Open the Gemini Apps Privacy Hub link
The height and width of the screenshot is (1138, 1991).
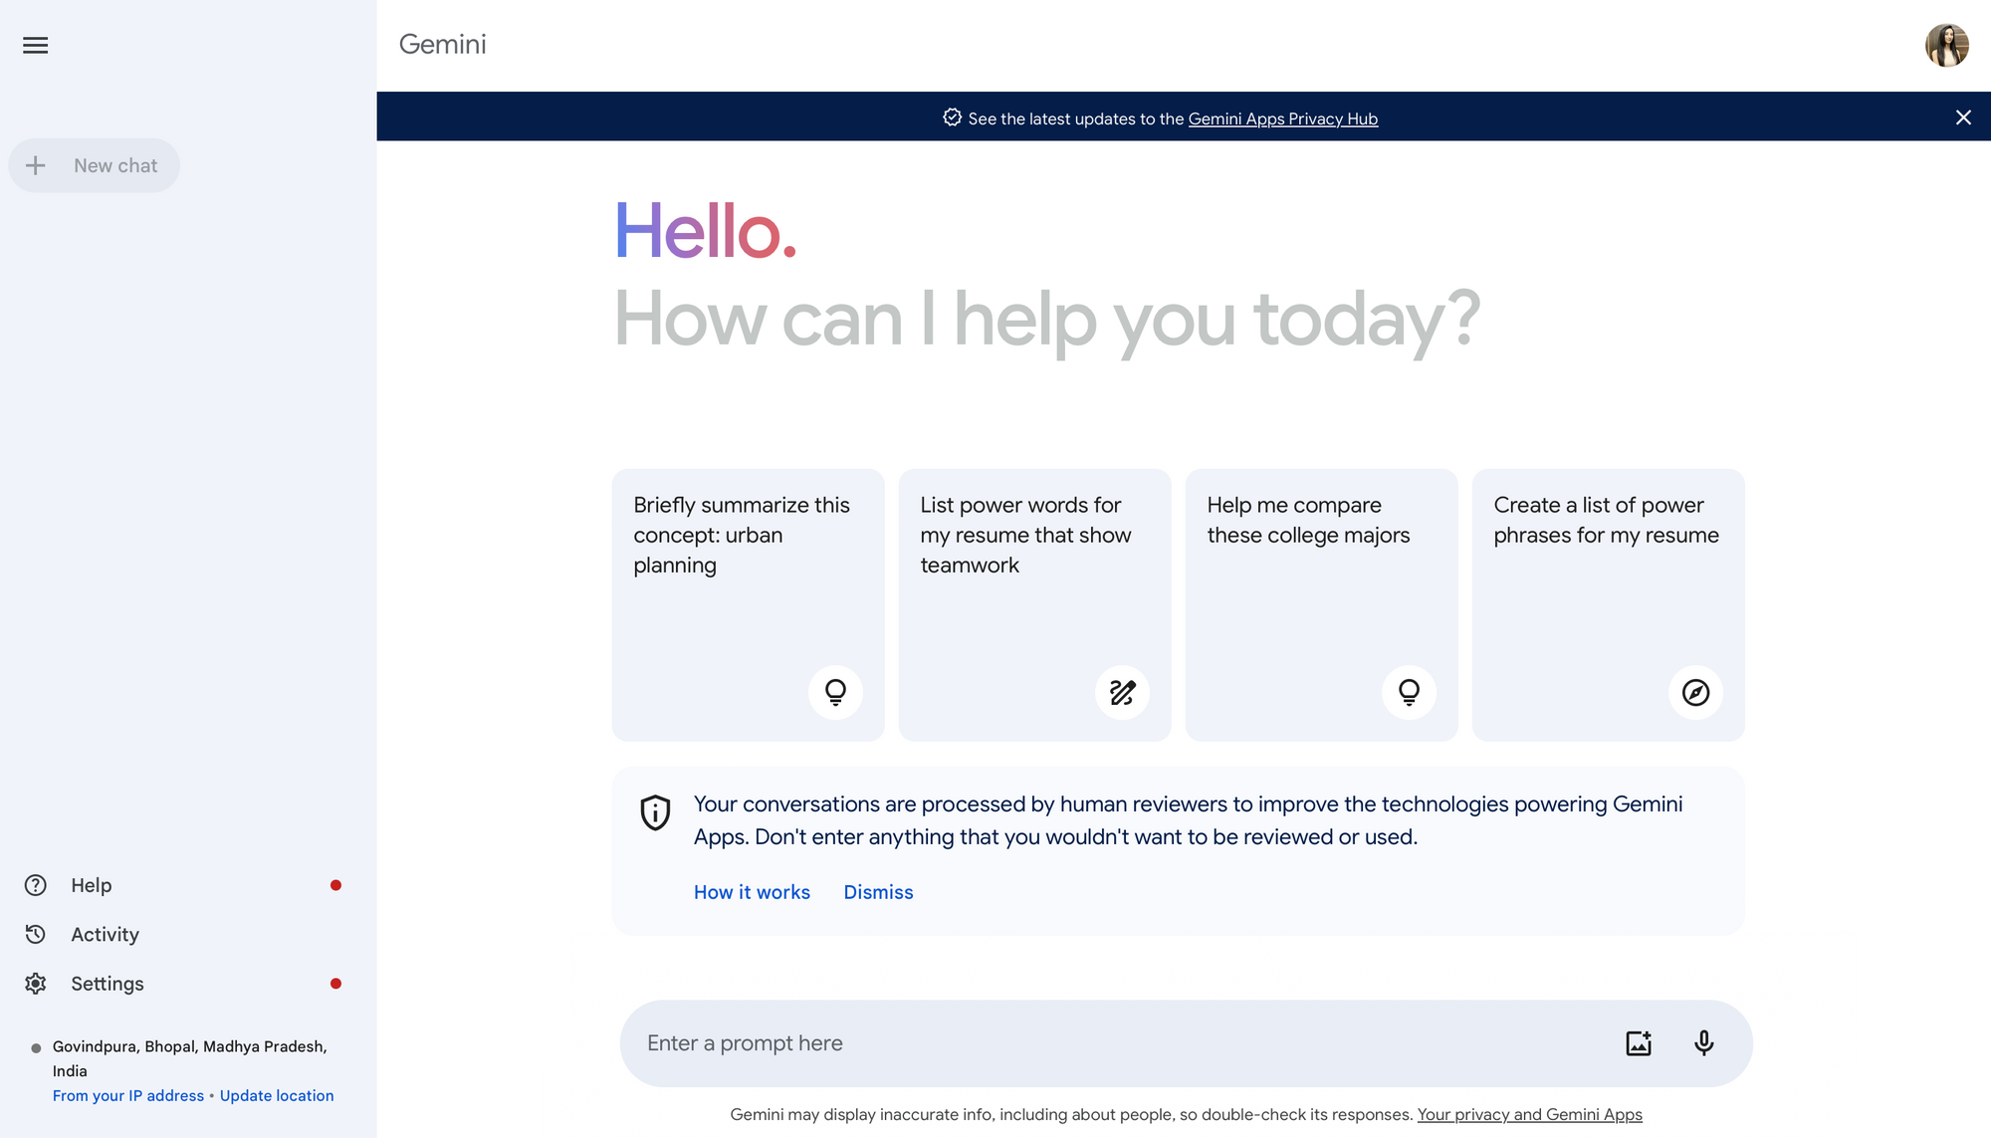click(1283, 118)
